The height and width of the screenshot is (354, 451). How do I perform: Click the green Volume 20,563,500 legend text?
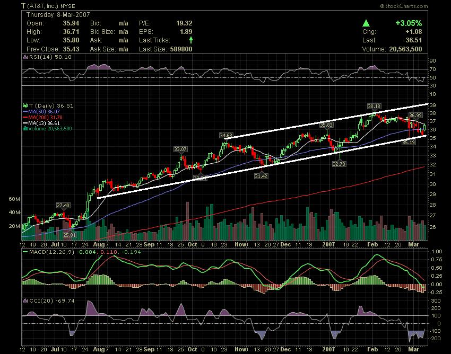pyautogui.click(x=50, y=129)
